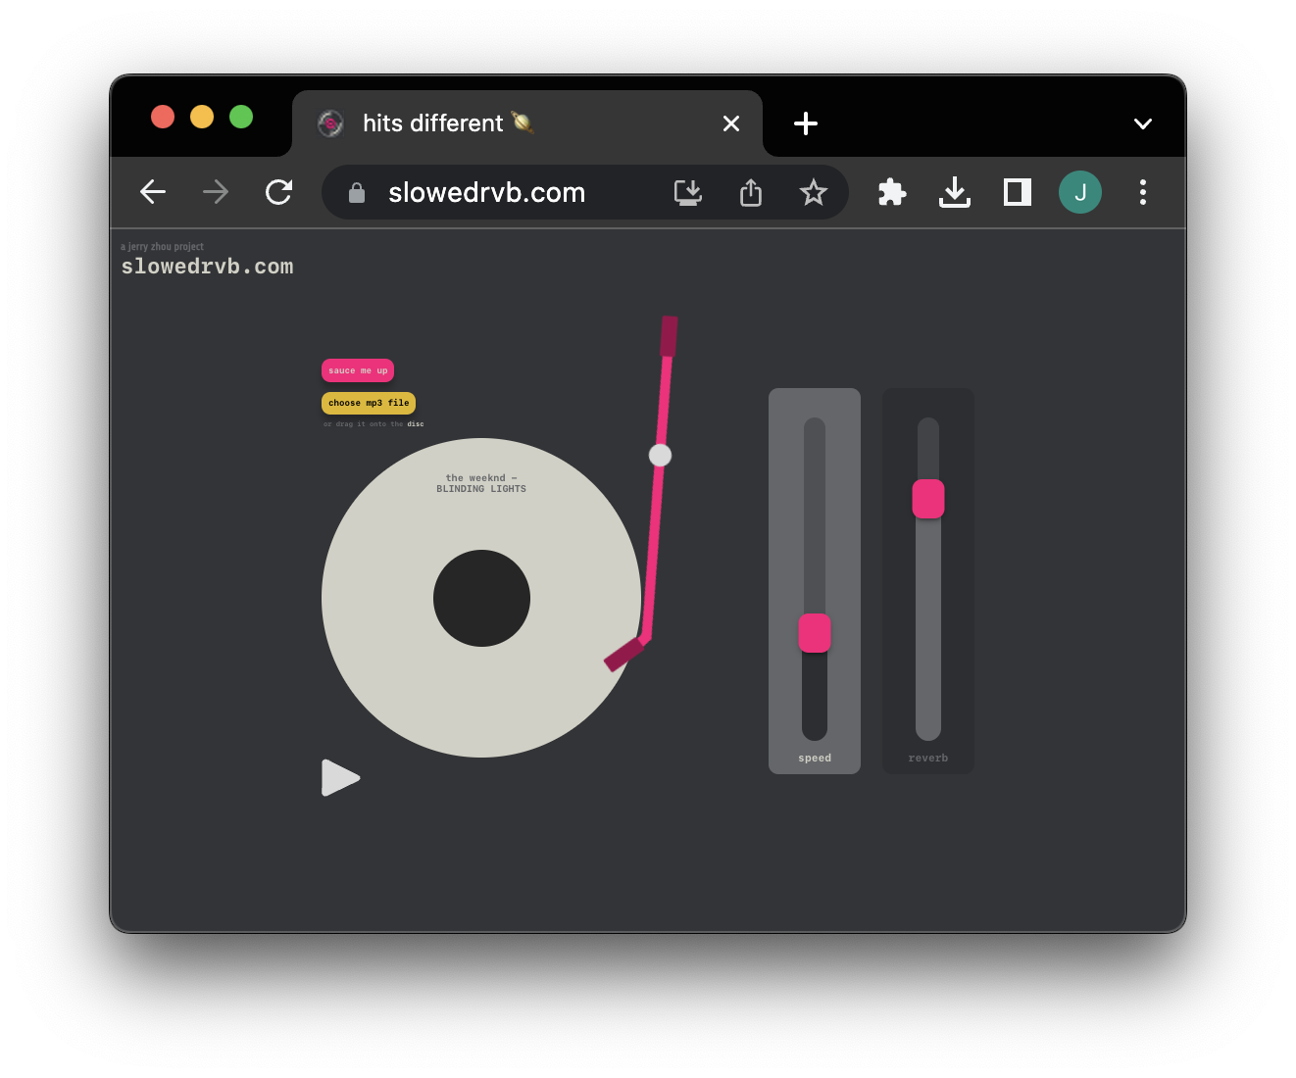Click the sauce me up button
1296x1078 pixels.
point(357,370)
